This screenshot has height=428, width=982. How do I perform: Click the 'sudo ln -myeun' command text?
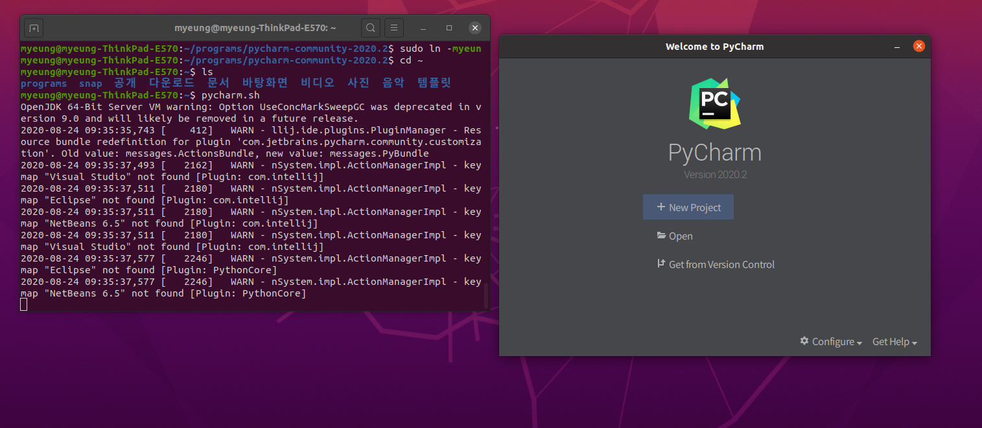(x=440, y=49)
